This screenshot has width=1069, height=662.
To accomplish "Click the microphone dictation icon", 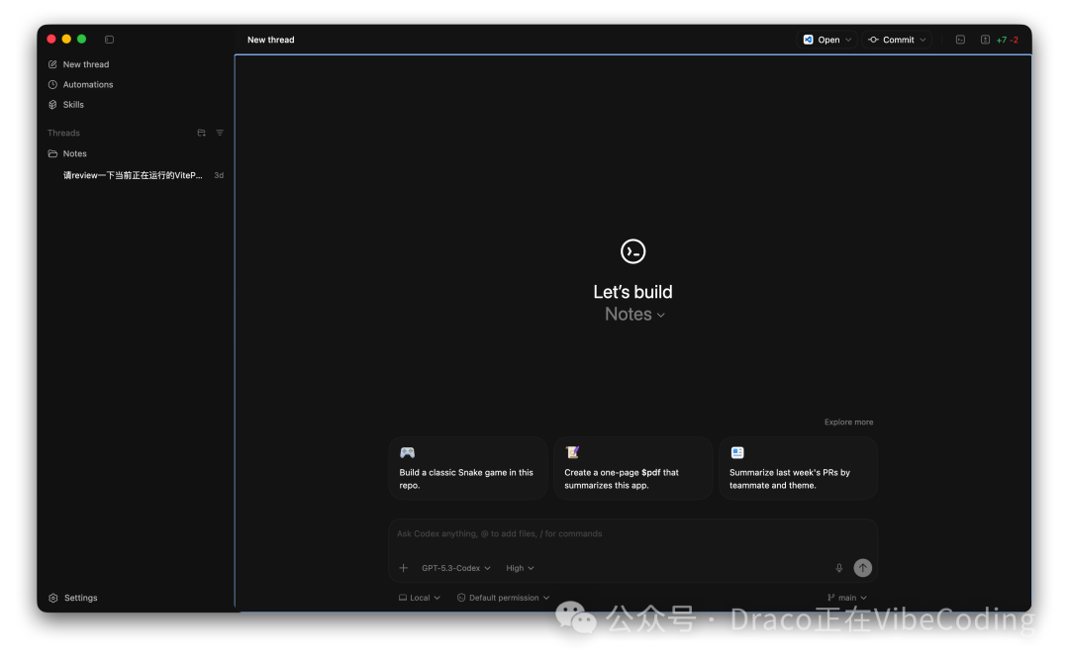I will pos(838,568).
